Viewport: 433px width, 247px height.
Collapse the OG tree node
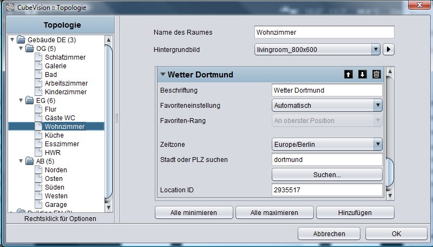pyautogui.click(x=21, y=48)
